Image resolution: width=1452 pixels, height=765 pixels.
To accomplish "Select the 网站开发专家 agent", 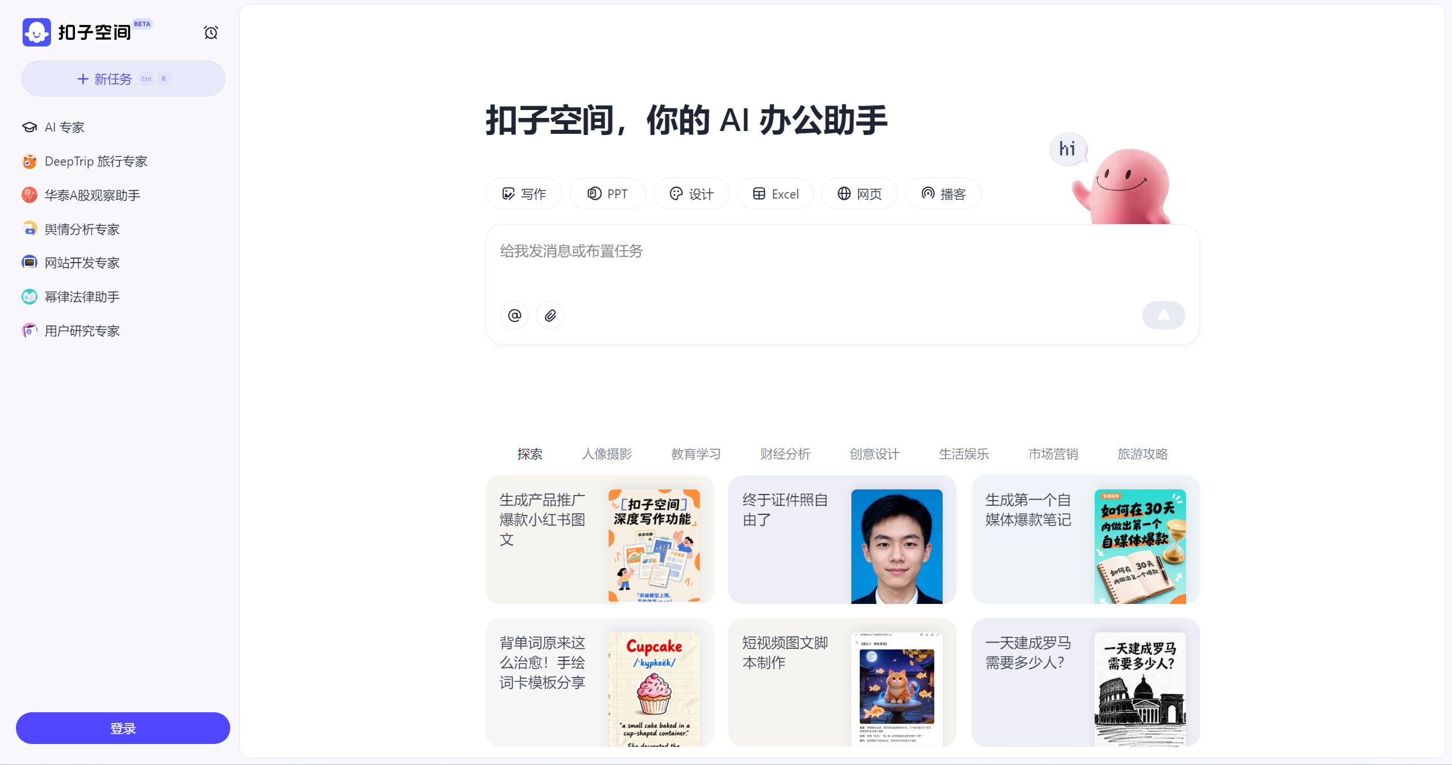I will click(71, 263).
